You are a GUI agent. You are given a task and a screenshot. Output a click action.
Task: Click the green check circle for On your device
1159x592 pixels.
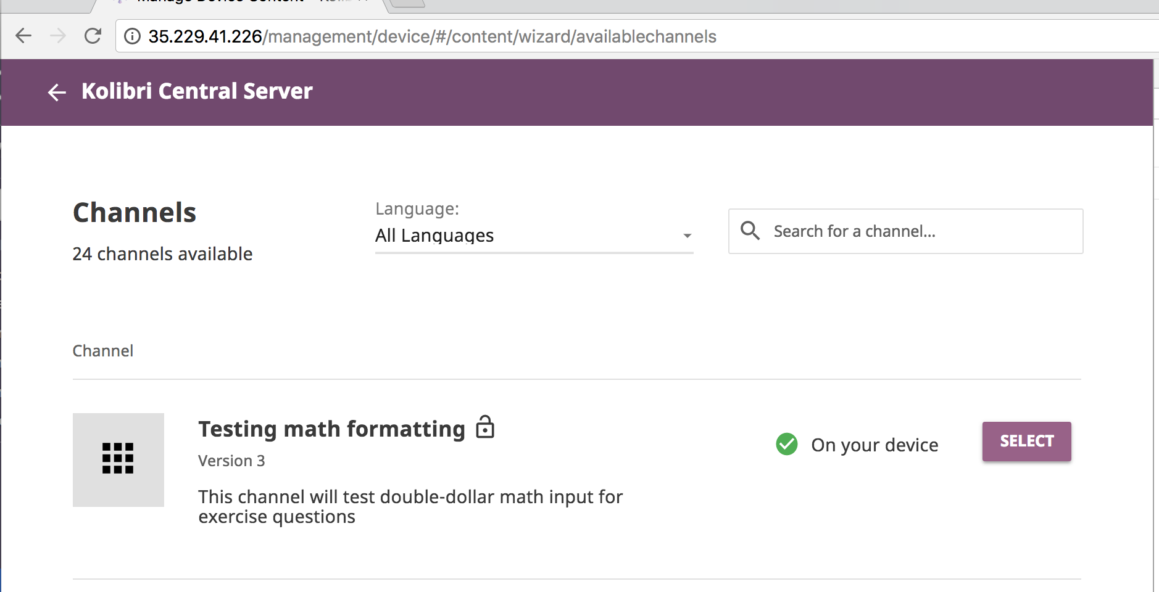point(787,444)
